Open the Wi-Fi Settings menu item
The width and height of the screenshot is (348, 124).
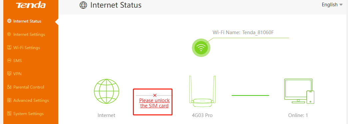tap(27, 48)
